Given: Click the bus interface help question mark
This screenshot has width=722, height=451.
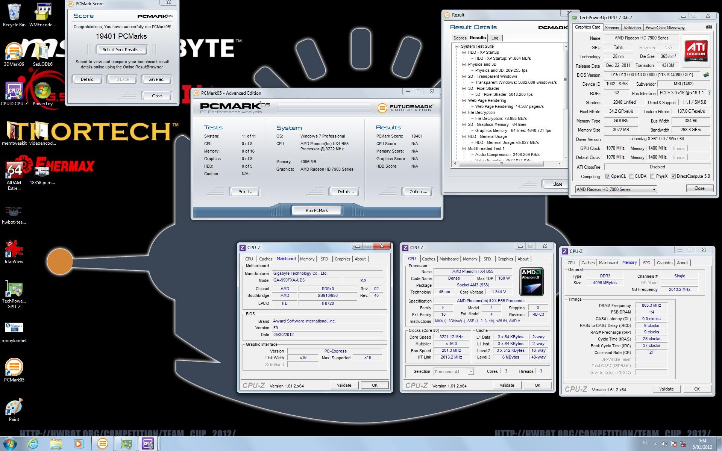Looking at the screenshot, I should 709,93.
